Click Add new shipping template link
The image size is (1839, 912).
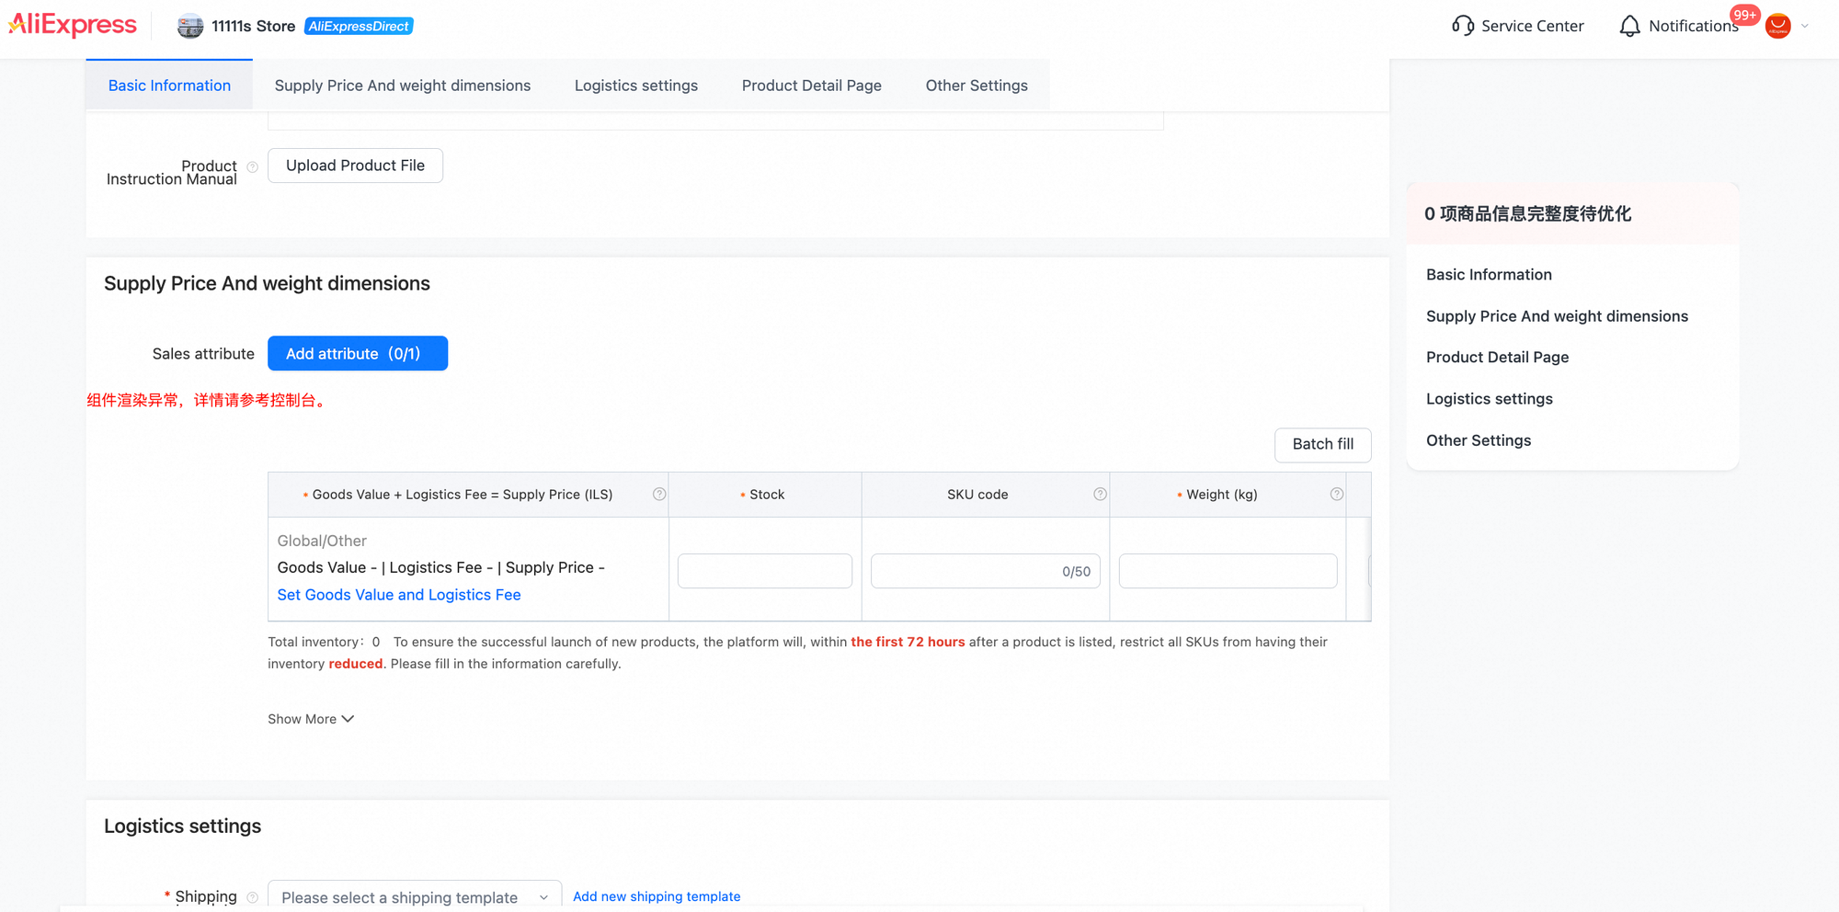[657, 896]
